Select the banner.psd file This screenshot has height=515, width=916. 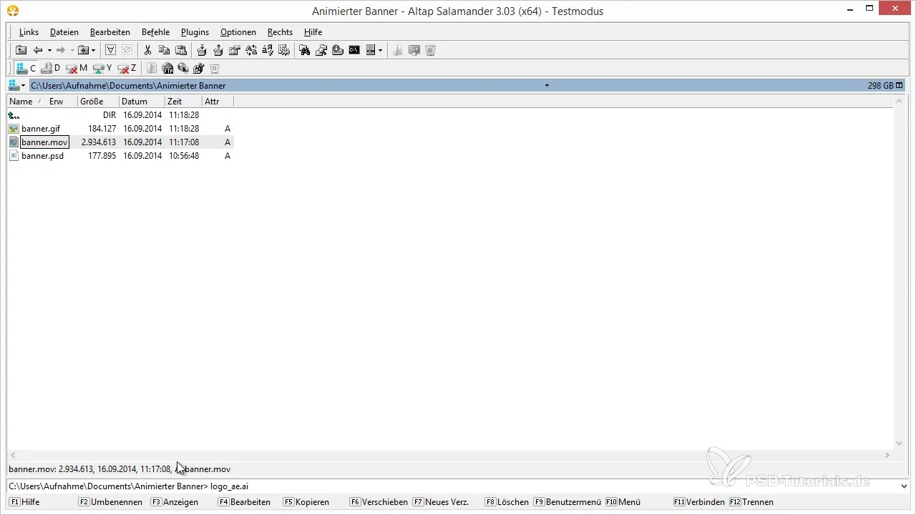(120, 156)
